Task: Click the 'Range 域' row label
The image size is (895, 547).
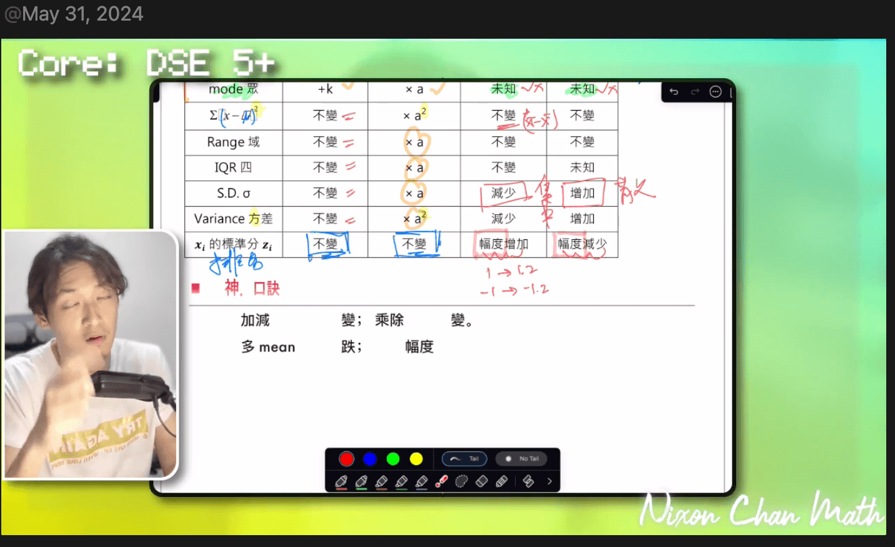Action: click(233, 142)
